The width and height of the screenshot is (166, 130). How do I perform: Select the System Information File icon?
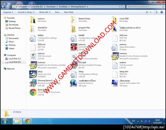click(x=115, y=83)
